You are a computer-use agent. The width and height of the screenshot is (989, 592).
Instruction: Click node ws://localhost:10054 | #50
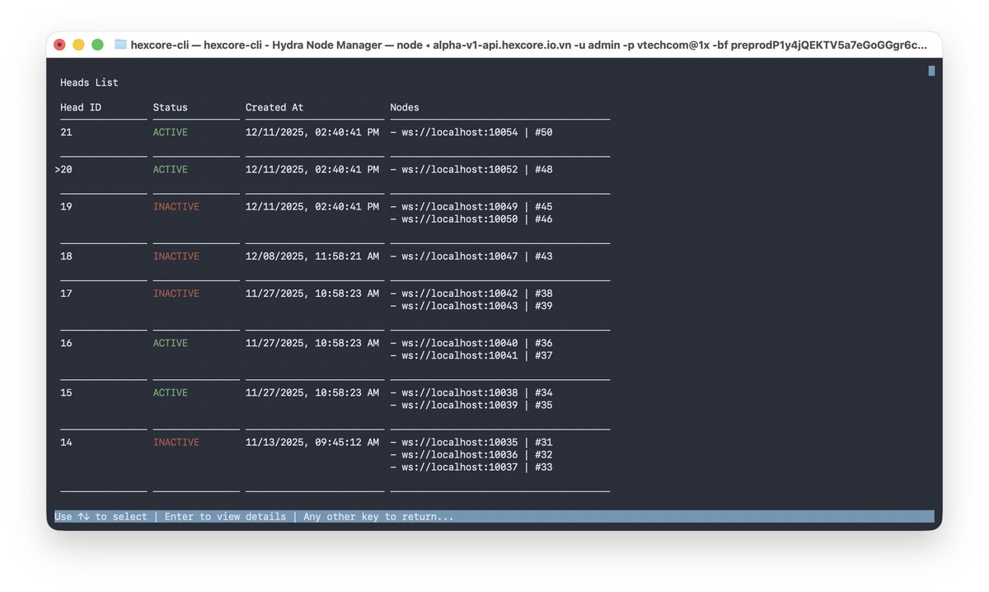pyautogui.click(x=471, y=132)
